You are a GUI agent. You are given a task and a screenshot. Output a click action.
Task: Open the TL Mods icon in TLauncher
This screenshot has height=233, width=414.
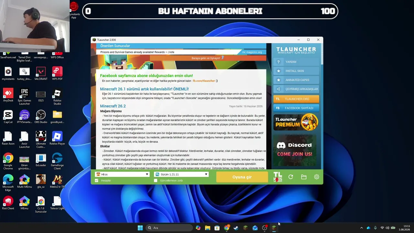[278, 177]
